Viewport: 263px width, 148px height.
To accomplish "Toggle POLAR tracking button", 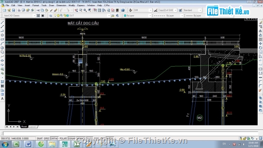I will [x=63, y=139].
